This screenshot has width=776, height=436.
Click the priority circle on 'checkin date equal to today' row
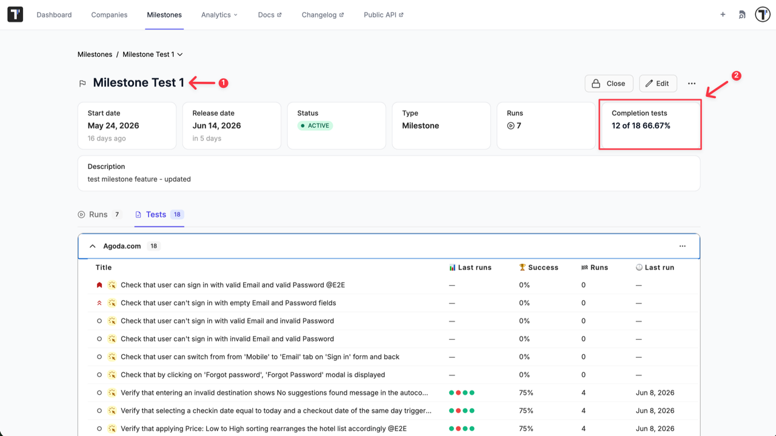[99, 411]
